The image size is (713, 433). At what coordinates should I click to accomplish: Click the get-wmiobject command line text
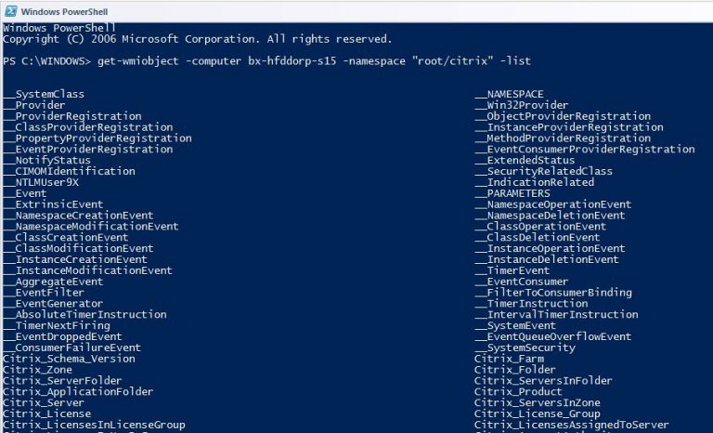coord(314,61)
